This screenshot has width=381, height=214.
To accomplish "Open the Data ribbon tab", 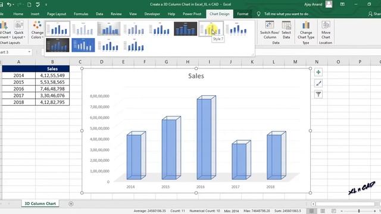I will pyautogui.click(x=99, y=14).
